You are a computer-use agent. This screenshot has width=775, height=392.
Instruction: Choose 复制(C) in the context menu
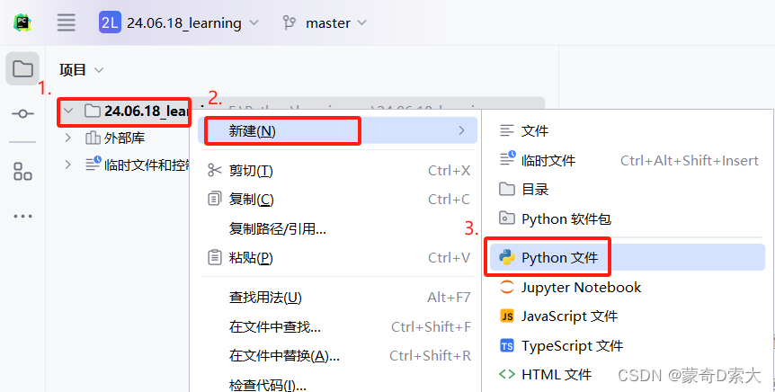[337, 200]
